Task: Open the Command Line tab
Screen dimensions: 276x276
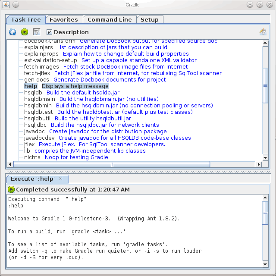Action: tap(110, 19)
